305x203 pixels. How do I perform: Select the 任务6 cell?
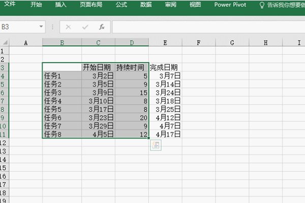[x=62, y=118]
